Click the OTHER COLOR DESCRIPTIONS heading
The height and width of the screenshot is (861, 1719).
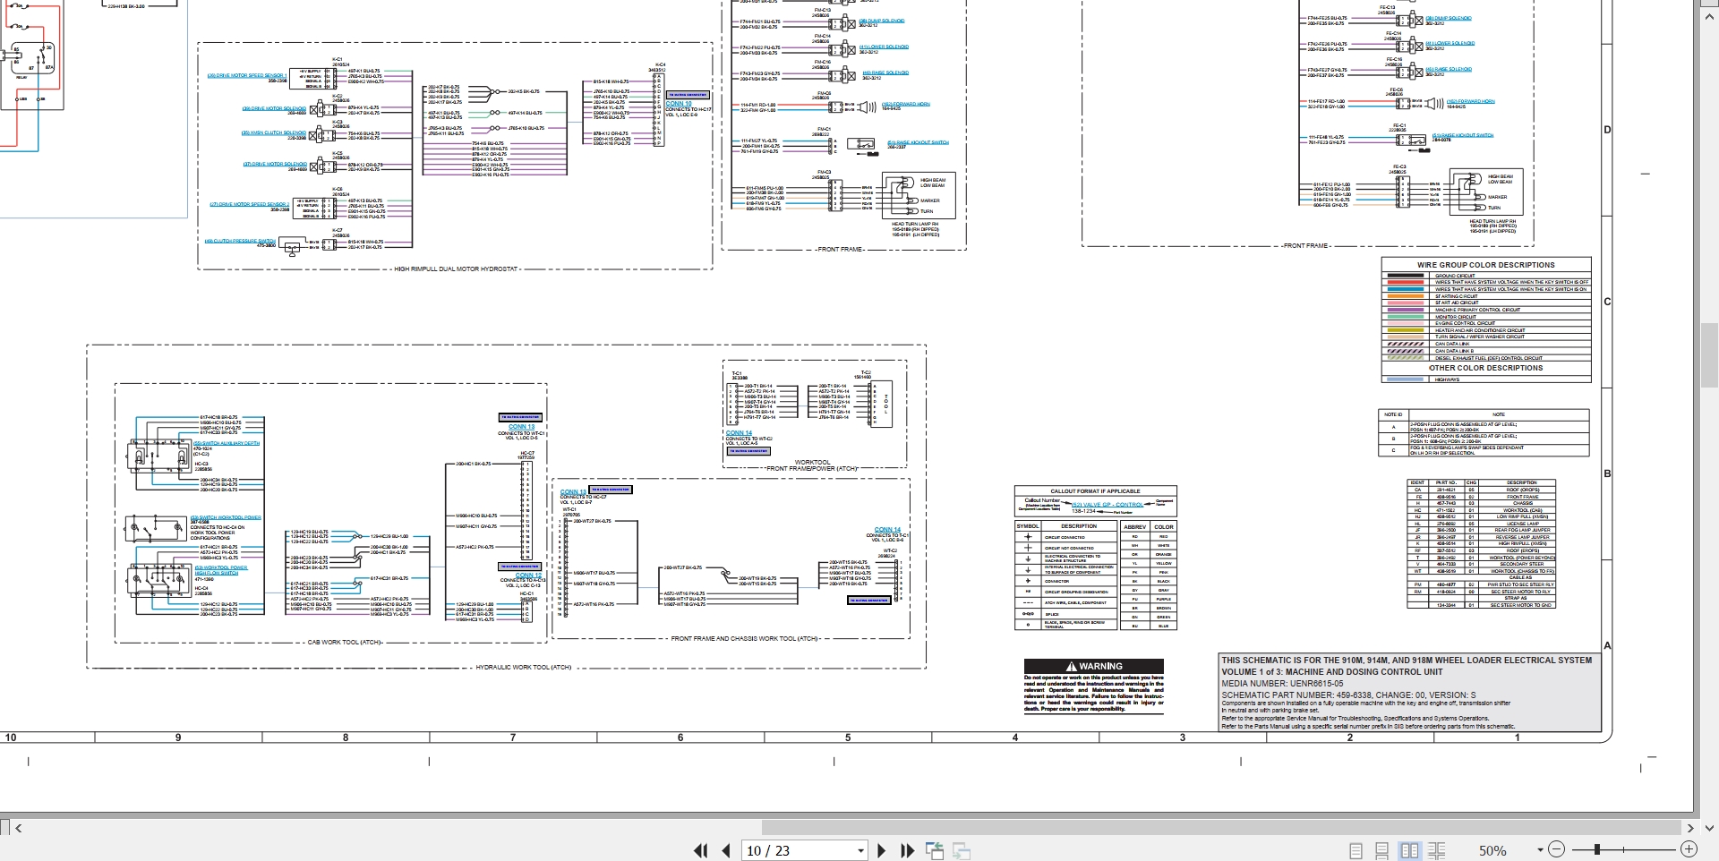pyautogui.click(x=1485, y=368)
